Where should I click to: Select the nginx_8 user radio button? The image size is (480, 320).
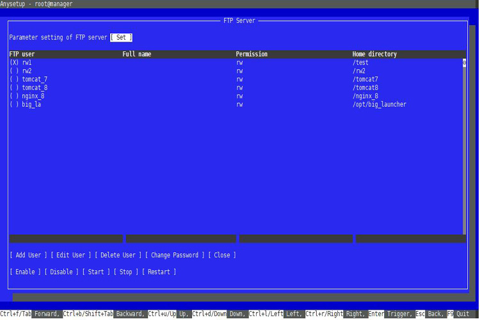pos(14,96)
